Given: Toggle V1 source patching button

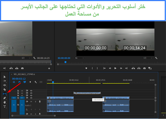Looking at the screenshot, I should pyautogui.click(x=14, y=98).
